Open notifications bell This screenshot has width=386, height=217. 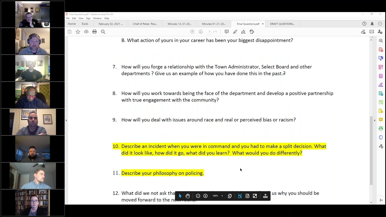point(372,24)
